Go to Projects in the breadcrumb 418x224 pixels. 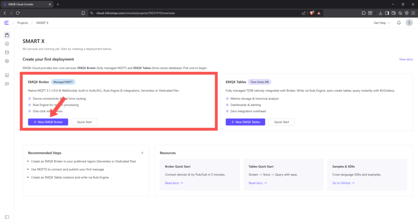pos(22,23)
